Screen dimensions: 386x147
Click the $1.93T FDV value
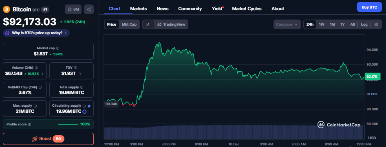point(68,73)
